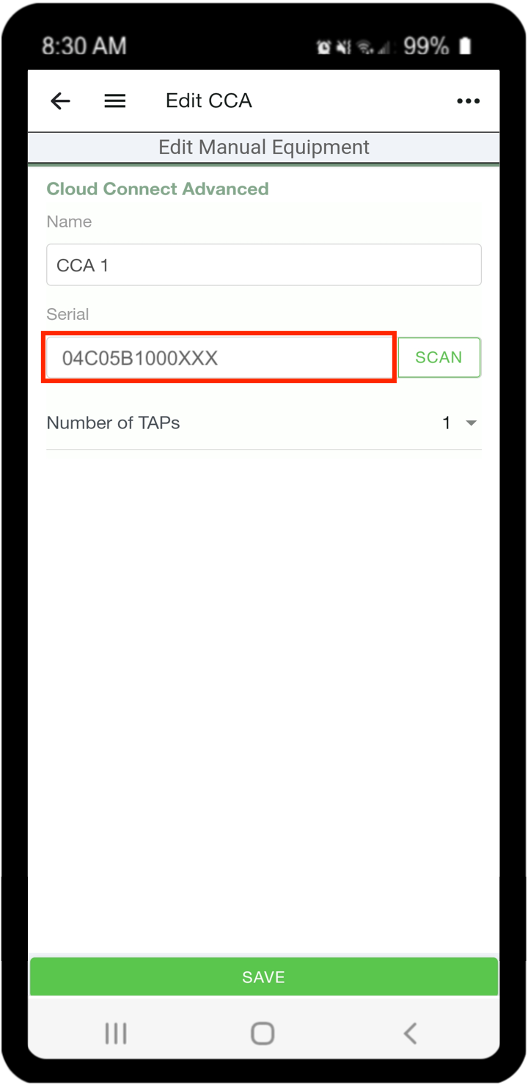Tap Android recent apps button
The width and height of the screenshot is (528, 1085).
click(x=116, y=1034)
